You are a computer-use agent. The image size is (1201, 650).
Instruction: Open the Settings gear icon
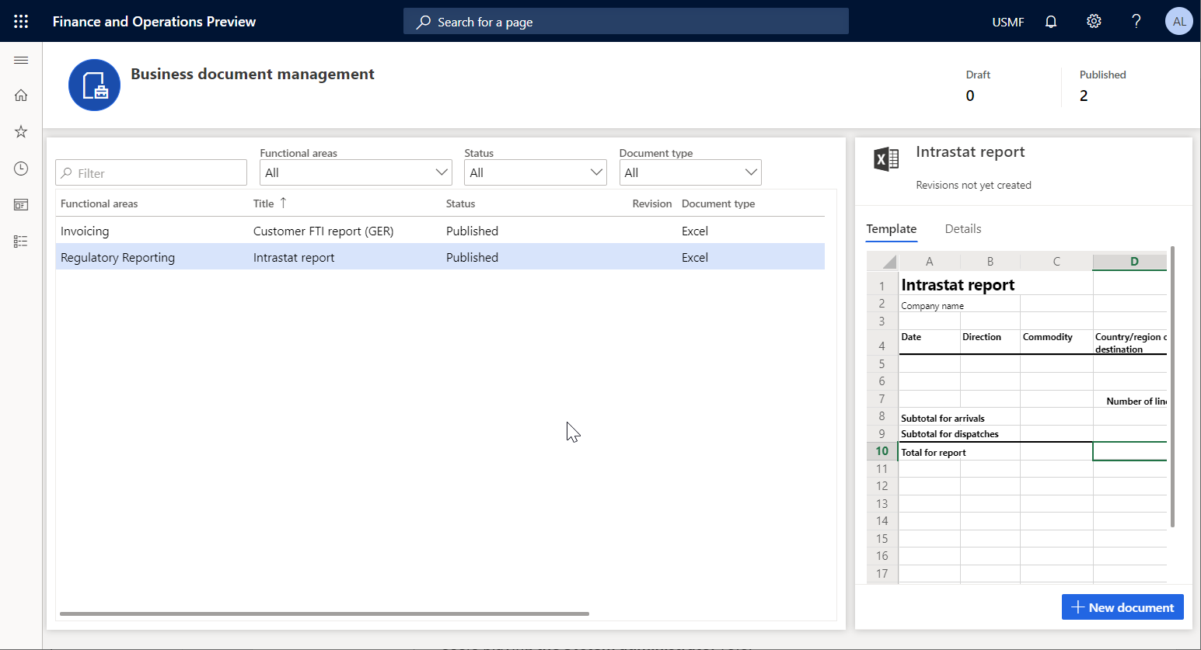1094,21
